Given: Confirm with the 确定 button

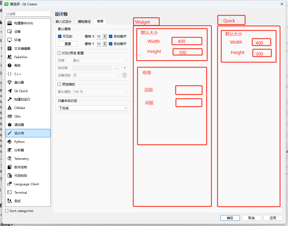Looking at the screenshot, I should tap(230, 218).
